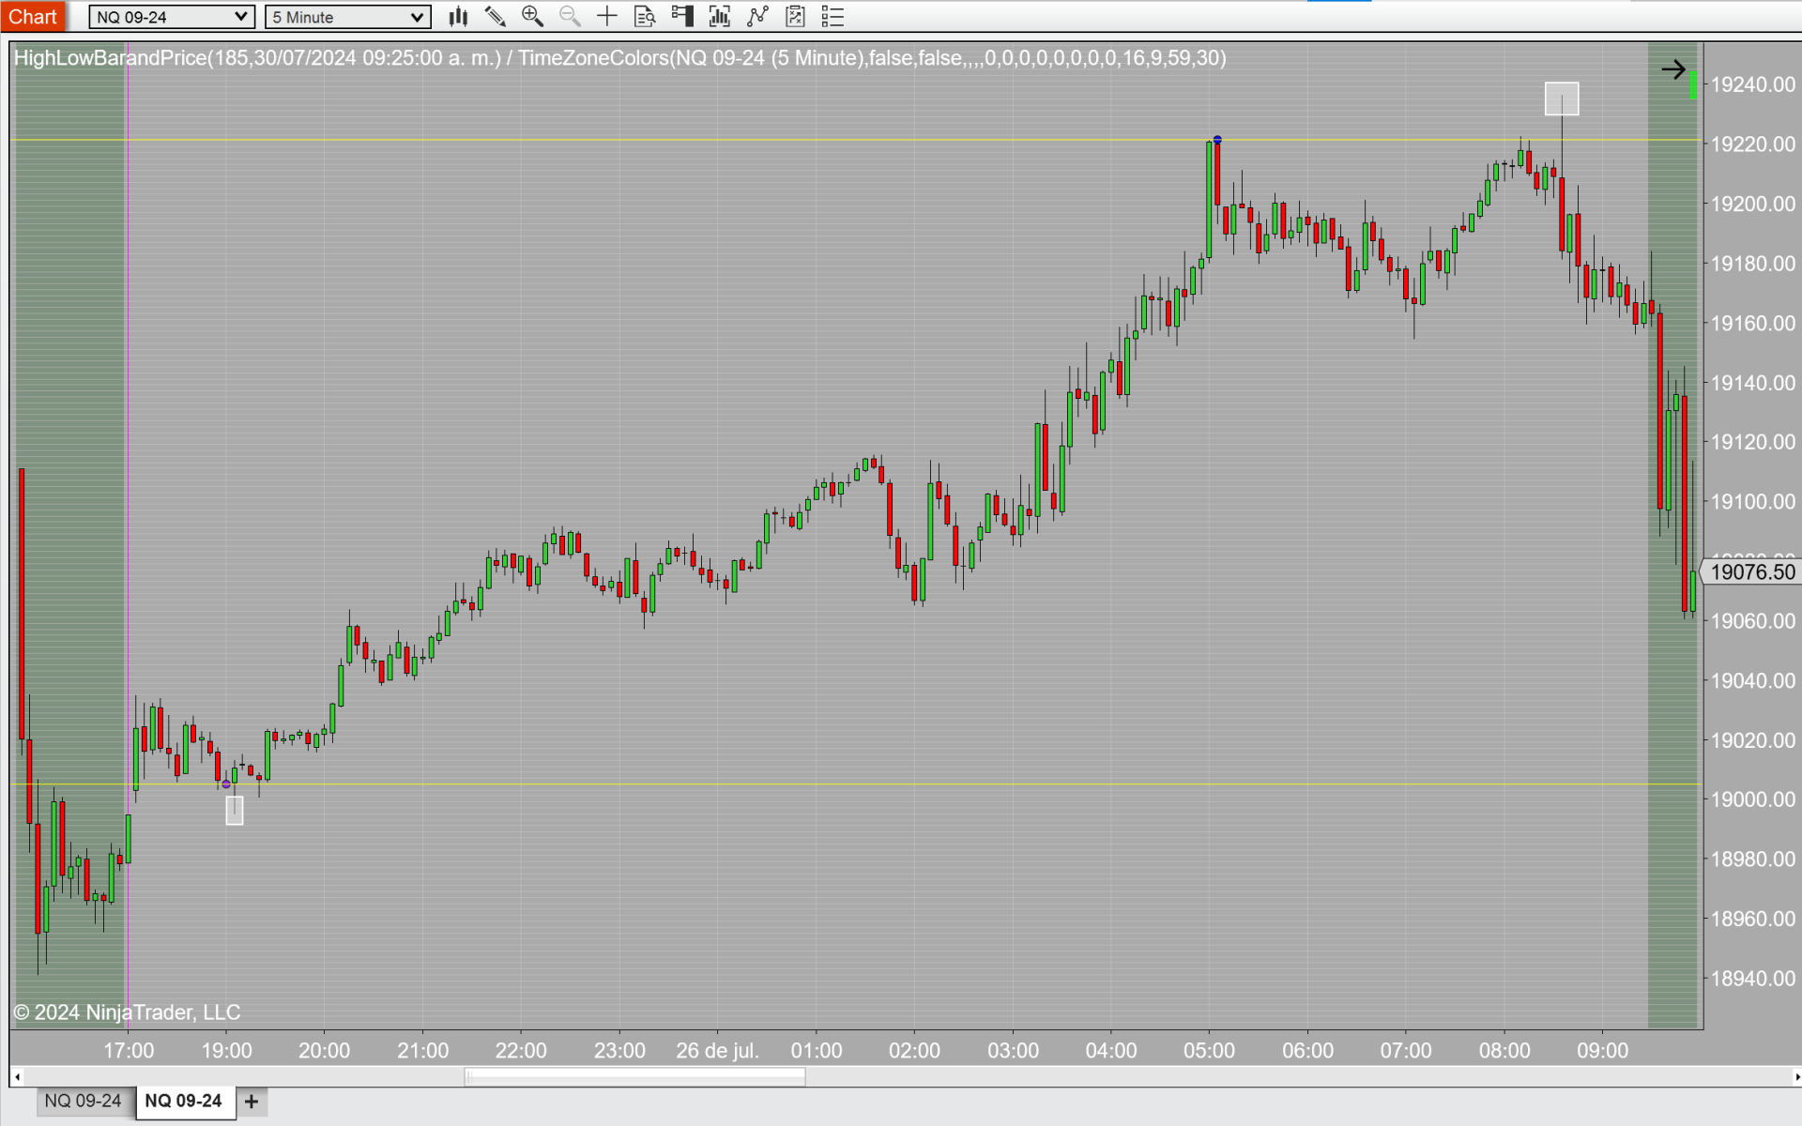Click the Zoom In magnifier
Viewport: 1802px width, 1126px height.
[532, 16]
